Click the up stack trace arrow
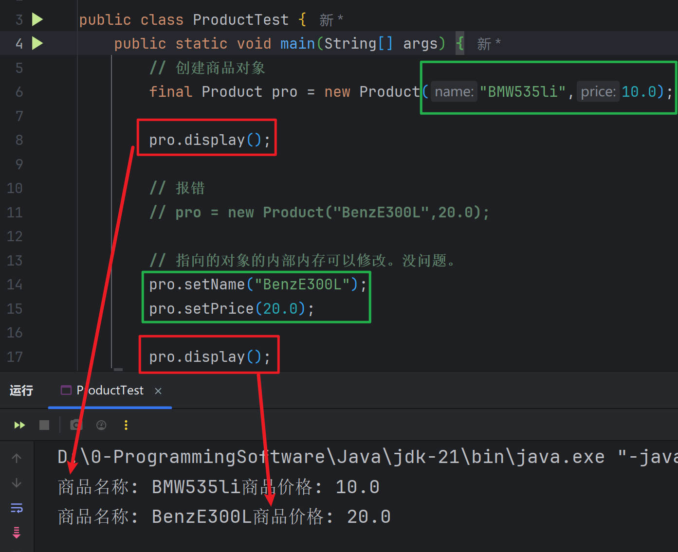Screen dimensions: 678x552 (x=17, y=458)
